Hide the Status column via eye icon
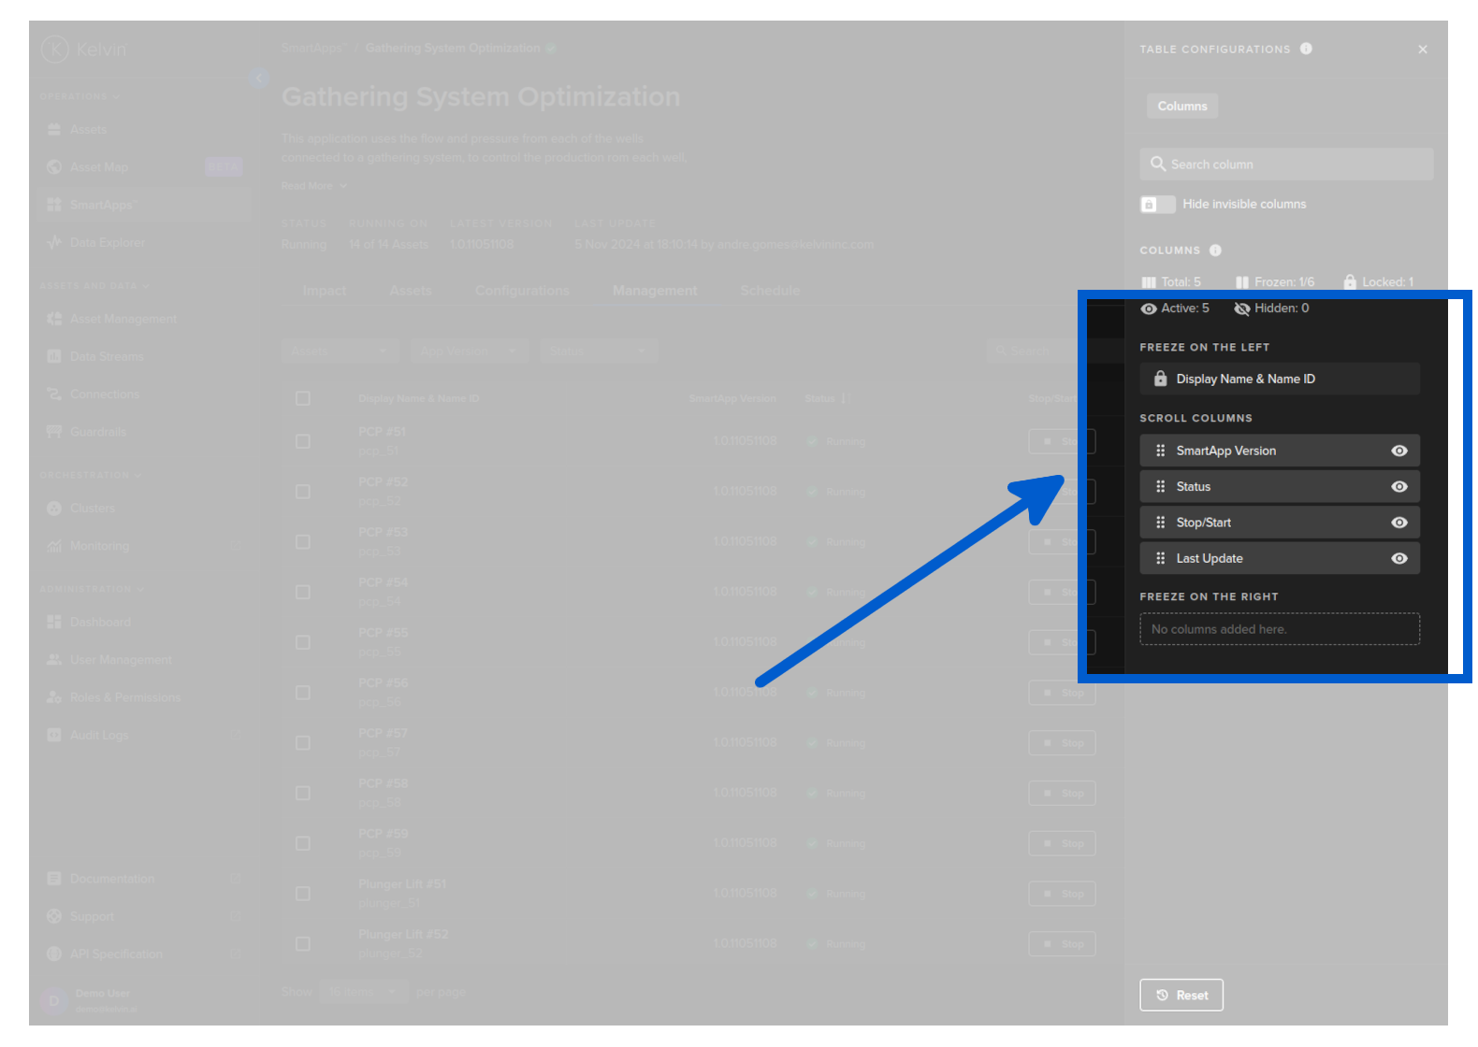The width and height of the screenshot is (1478, 1047). 1398,487
